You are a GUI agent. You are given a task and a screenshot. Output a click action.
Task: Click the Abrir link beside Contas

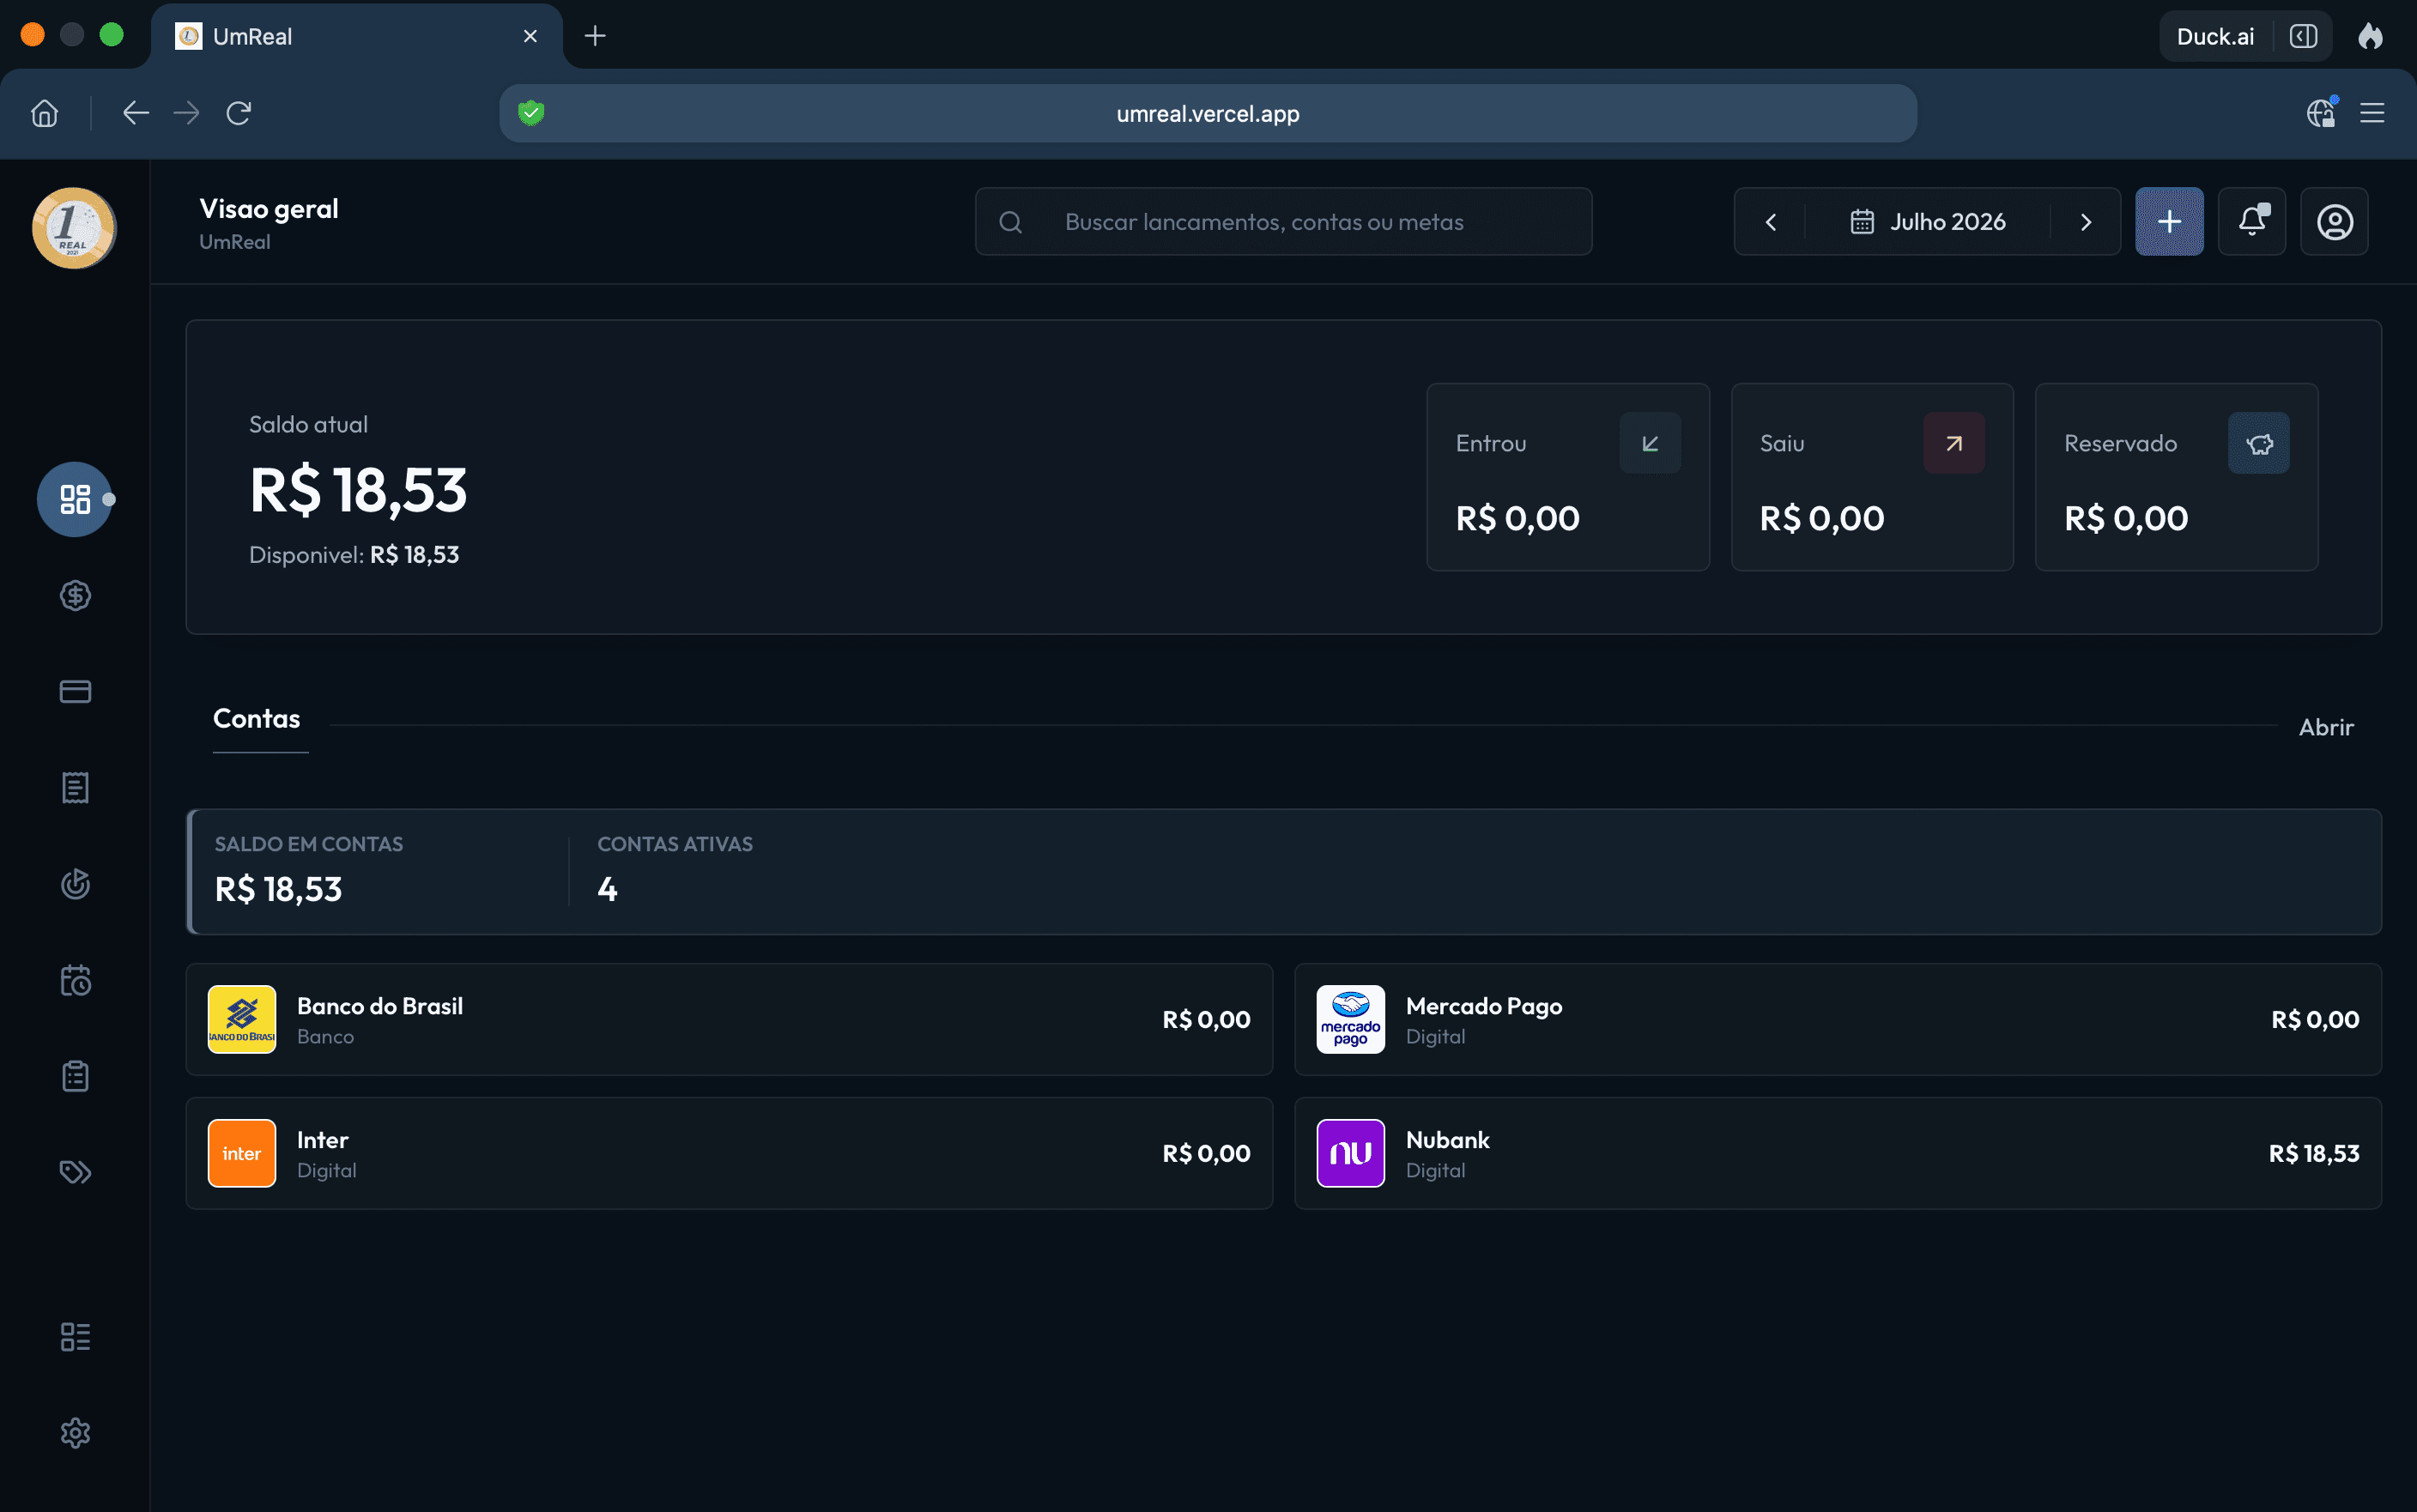click(x=2326, y=727)
